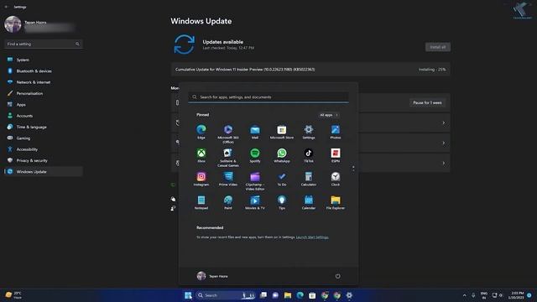This screenshot has height=302, width=537.
Task: Open the All apps list
Action: 329,115
